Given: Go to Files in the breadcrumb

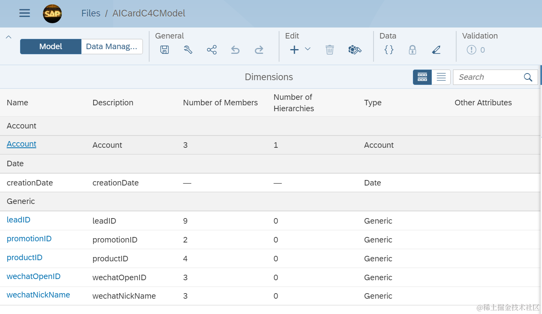Looking at the screenshot, I should coord(91,13).
